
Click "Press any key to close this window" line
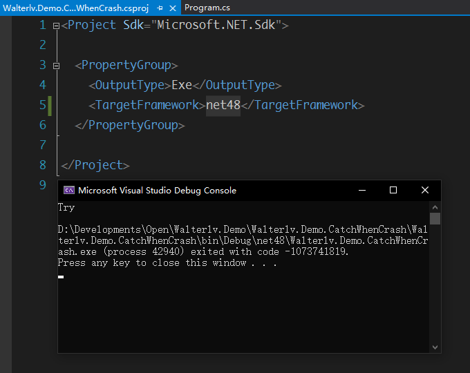click(x=167, y=262)
